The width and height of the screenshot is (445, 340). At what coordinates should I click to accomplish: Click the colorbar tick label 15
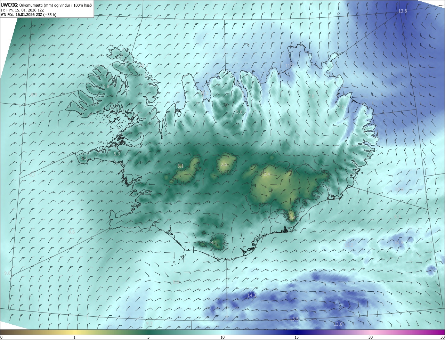click(297, 337)
